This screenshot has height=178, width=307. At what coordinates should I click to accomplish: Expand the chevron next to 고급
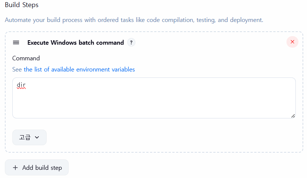pos(37,137)
